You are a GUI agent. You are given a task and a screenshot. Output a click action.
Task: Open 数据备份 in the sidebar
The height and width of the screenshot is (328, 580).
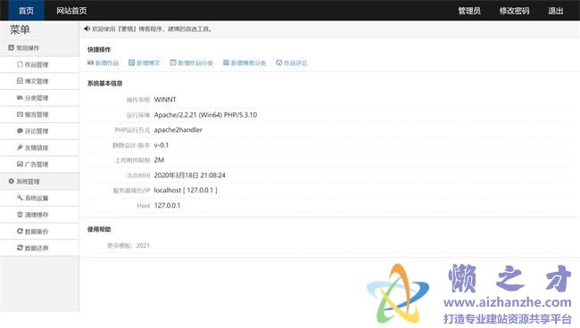click(39, 231)
